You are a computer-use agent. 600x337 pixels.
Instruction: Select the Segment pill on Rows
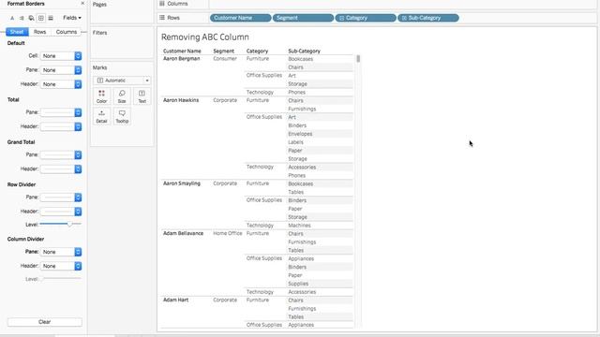303,18
